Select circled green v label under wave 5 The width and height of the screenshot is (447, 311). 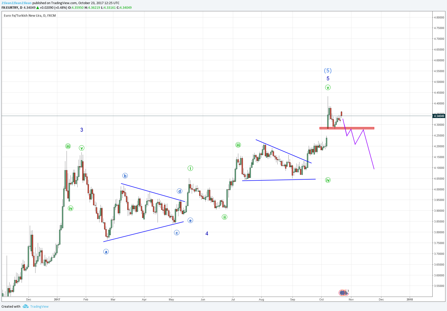tap(328, 88)
